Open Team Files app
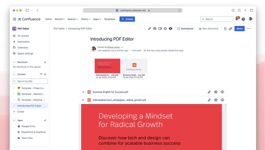Screen dimensions: 265x150 pyautogui.click(x=27, y=138)
